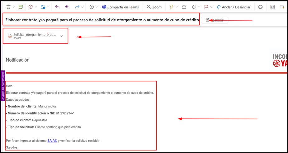Screen dimensions: 288x153
Task: Toggle the red flag on this message
Action: point(206,7)
